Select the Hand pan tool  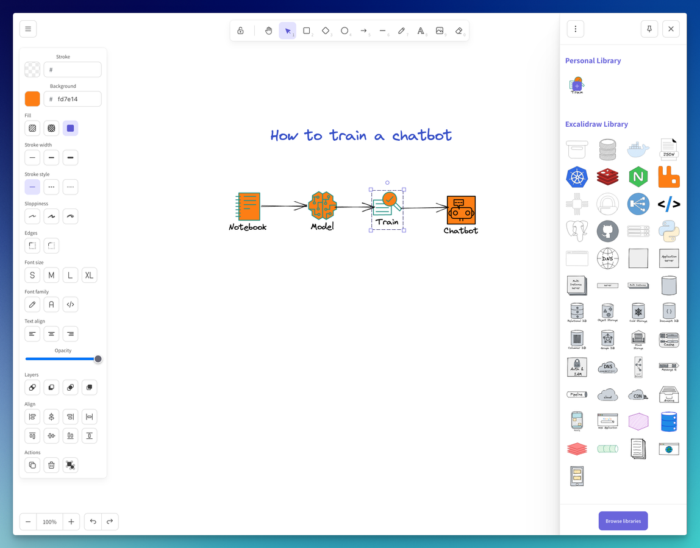[268, 31]
